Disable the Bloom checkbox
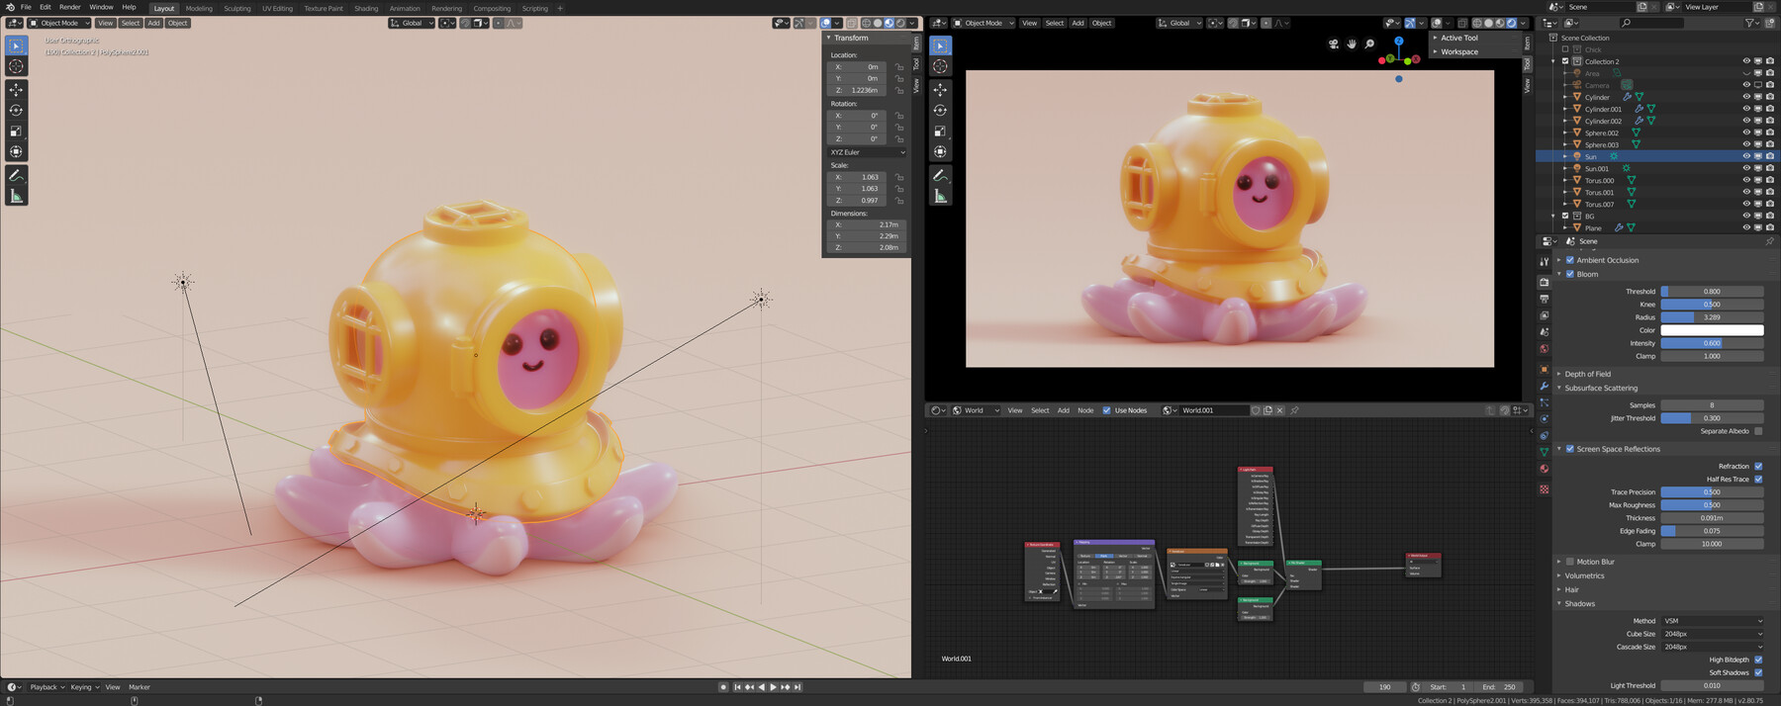 click(x=1569, y=274)
